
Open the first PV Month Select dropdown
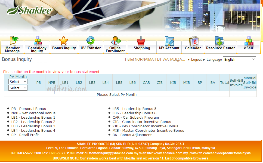[x=18, y=82]
